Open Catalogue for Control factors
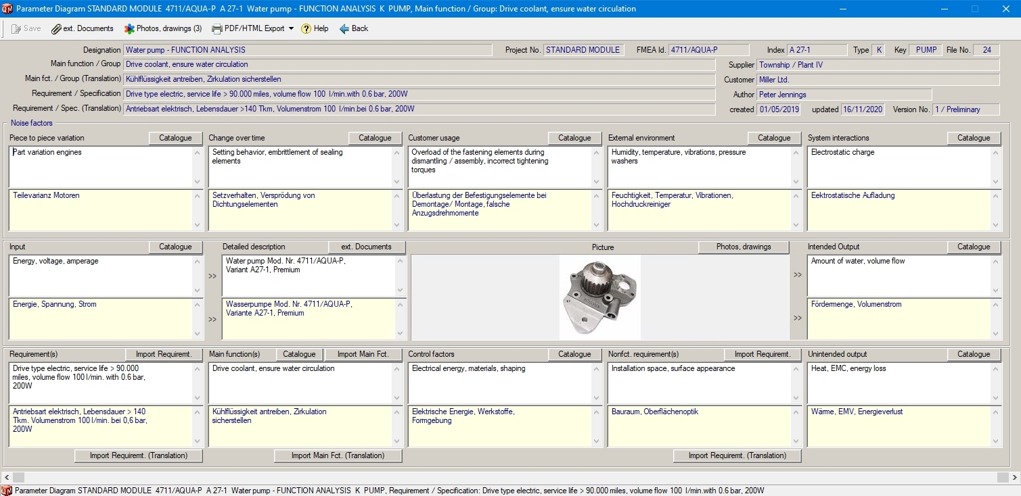The image size is (1021, 496). 574,354
